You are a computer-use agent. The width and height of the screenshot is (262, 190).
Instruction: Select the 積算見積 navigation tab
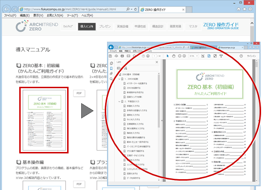pyautogui.click(x=176, y=26)
